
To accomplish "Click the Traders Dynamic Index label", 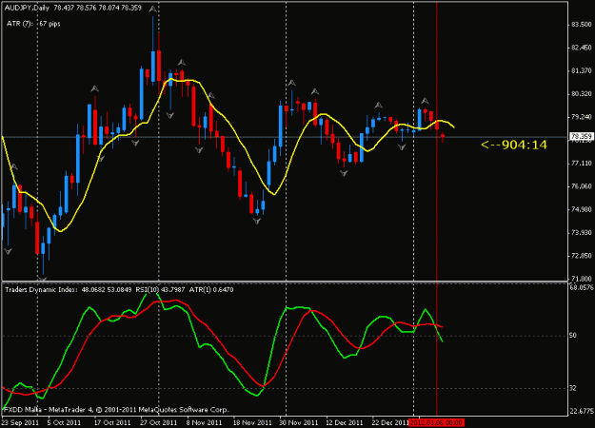I will pos(41,290).
